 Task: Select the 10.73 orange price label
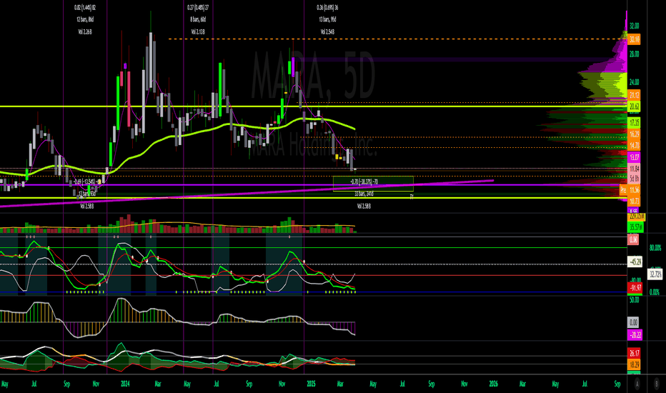(634, 201)
